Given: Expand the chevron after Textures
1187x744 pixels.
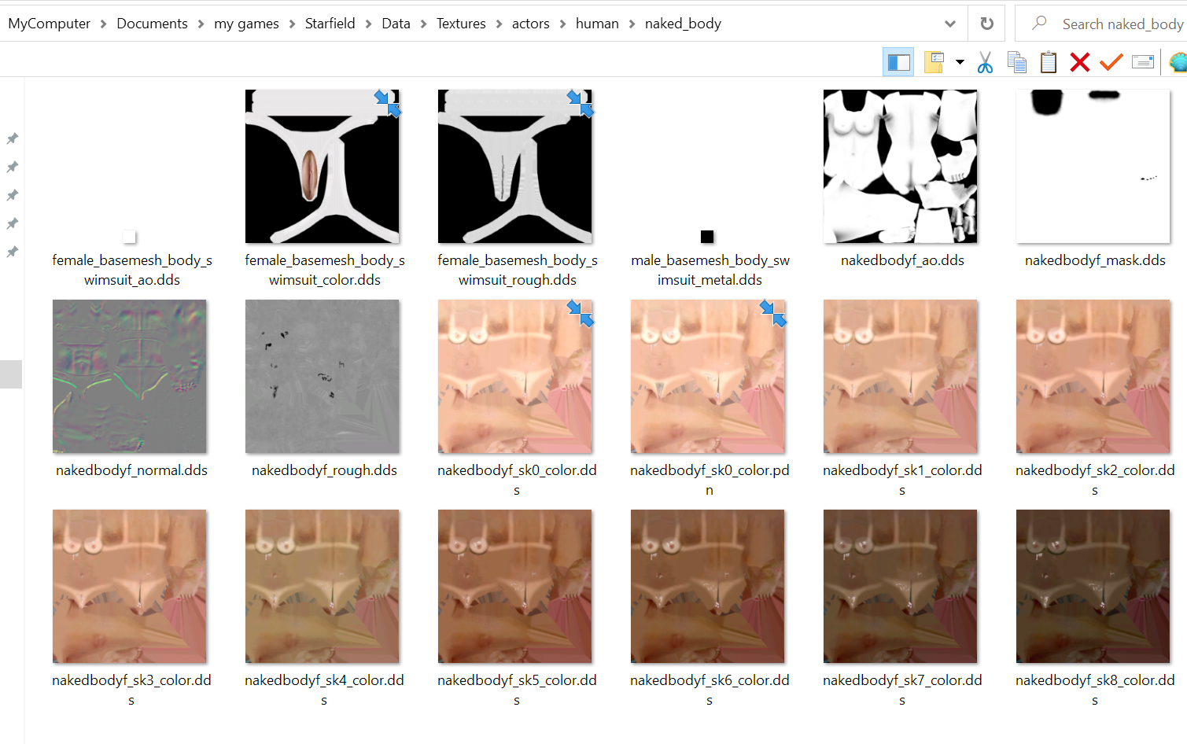Looking at the screenshot, I should click(499, 24).
